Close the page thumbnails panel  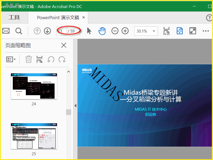(x=64, y=45)
